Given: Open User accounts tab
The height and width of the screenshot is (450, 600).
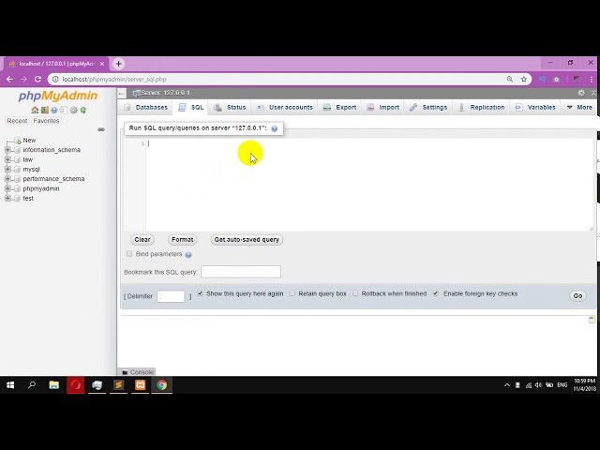Looking at the screenshot, I should 285,108.
